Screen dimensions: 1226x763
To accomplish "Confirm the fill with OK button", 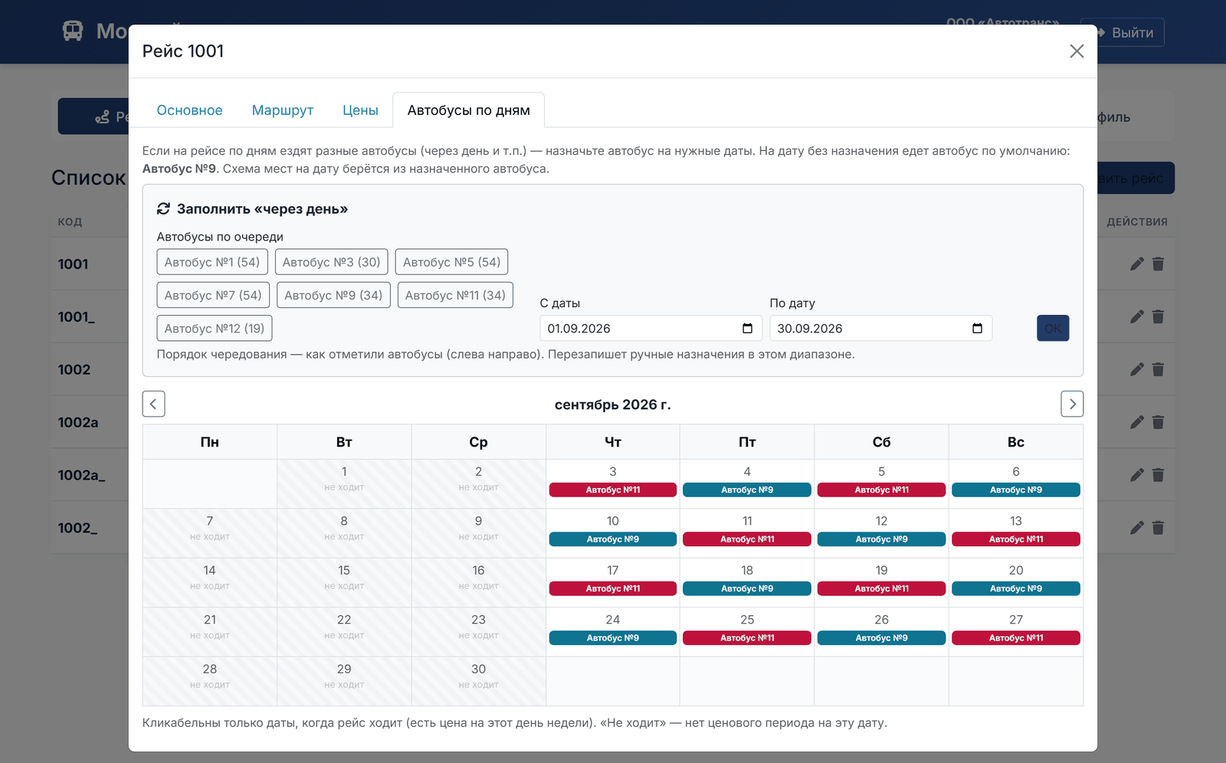I will (x=1053, y=329).
